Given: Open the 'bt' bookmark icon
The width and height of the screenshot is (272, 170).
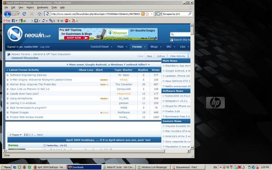Looking at the screenshot, I should click(x=58, y=21).
